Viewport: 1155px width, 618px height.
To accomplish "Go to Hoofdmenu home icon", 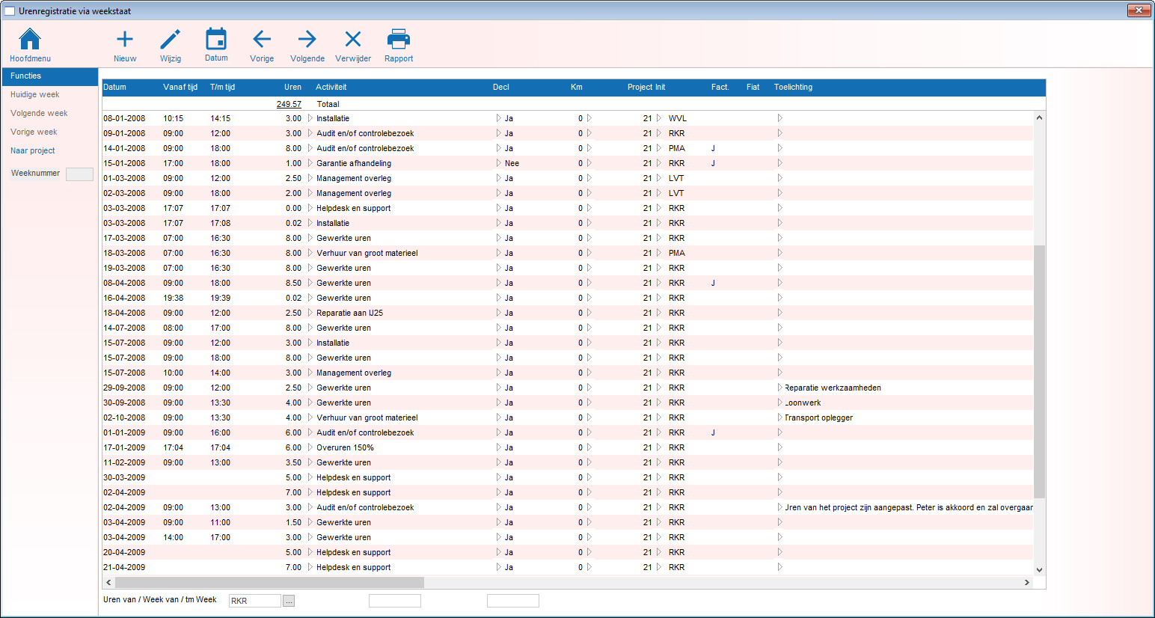I will (30, 39).
